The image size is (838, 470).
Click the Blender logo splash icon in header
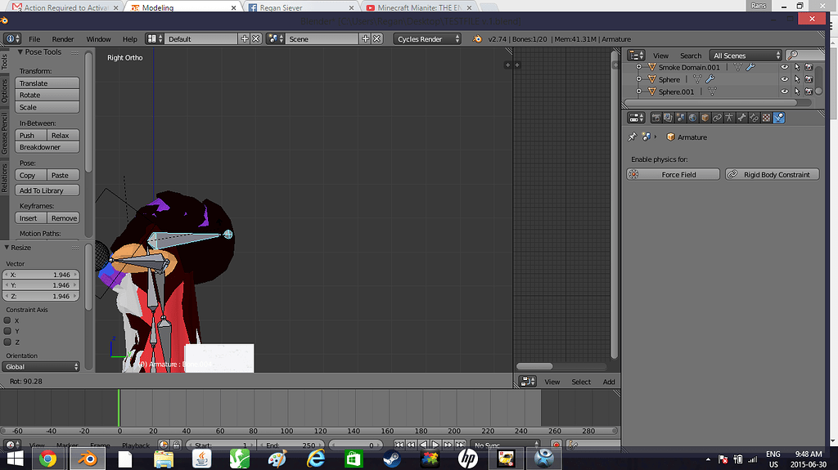[x=477, y=39]
